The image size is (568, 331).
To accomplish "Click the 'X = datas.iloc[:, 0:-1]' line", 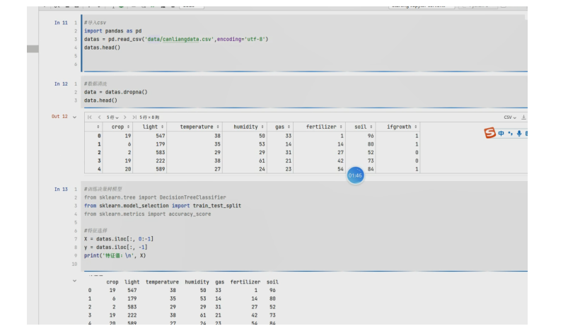I will coord(119,239).
